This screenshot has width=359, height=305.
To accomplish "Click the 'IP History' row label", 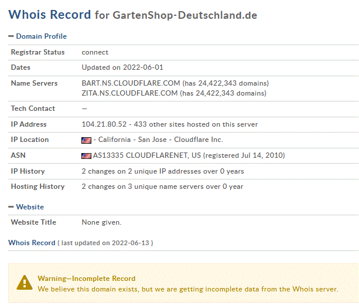I will pyautogui.click(x=28, y=171).
